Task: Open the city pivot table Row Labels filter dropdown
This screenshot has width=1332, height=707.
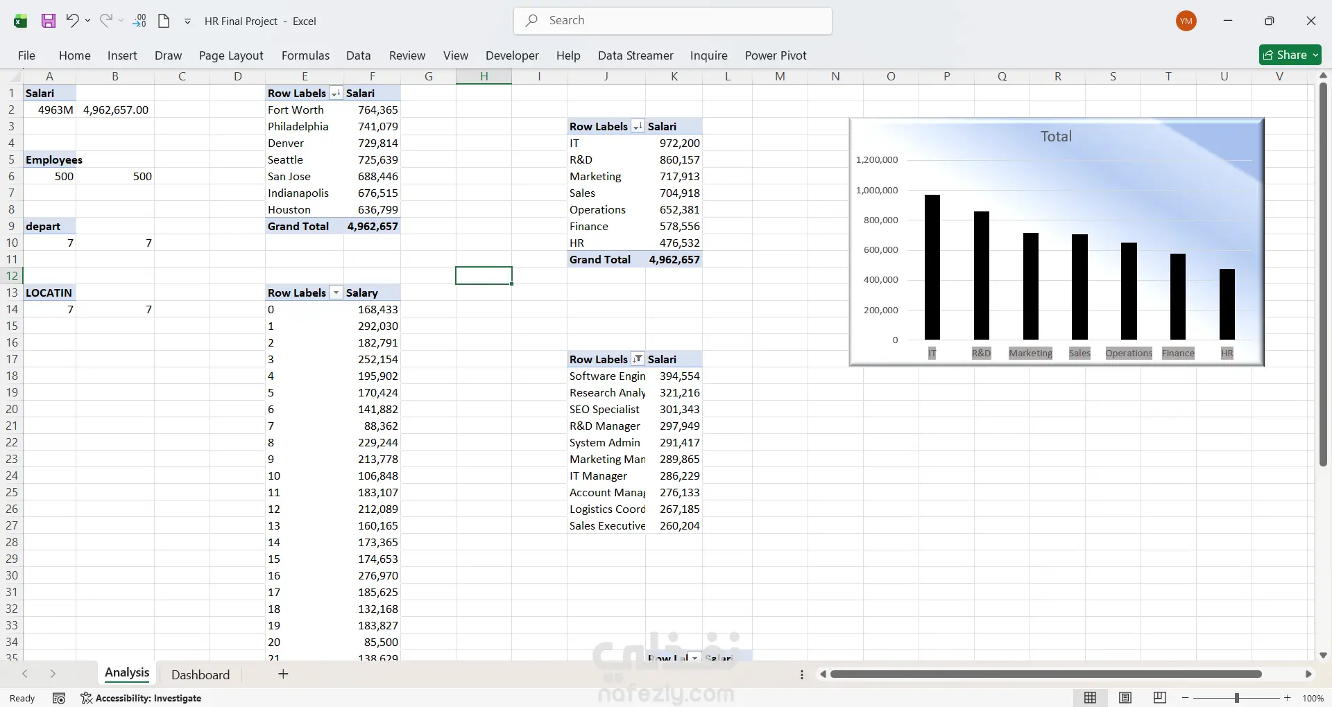Action: 336,94
